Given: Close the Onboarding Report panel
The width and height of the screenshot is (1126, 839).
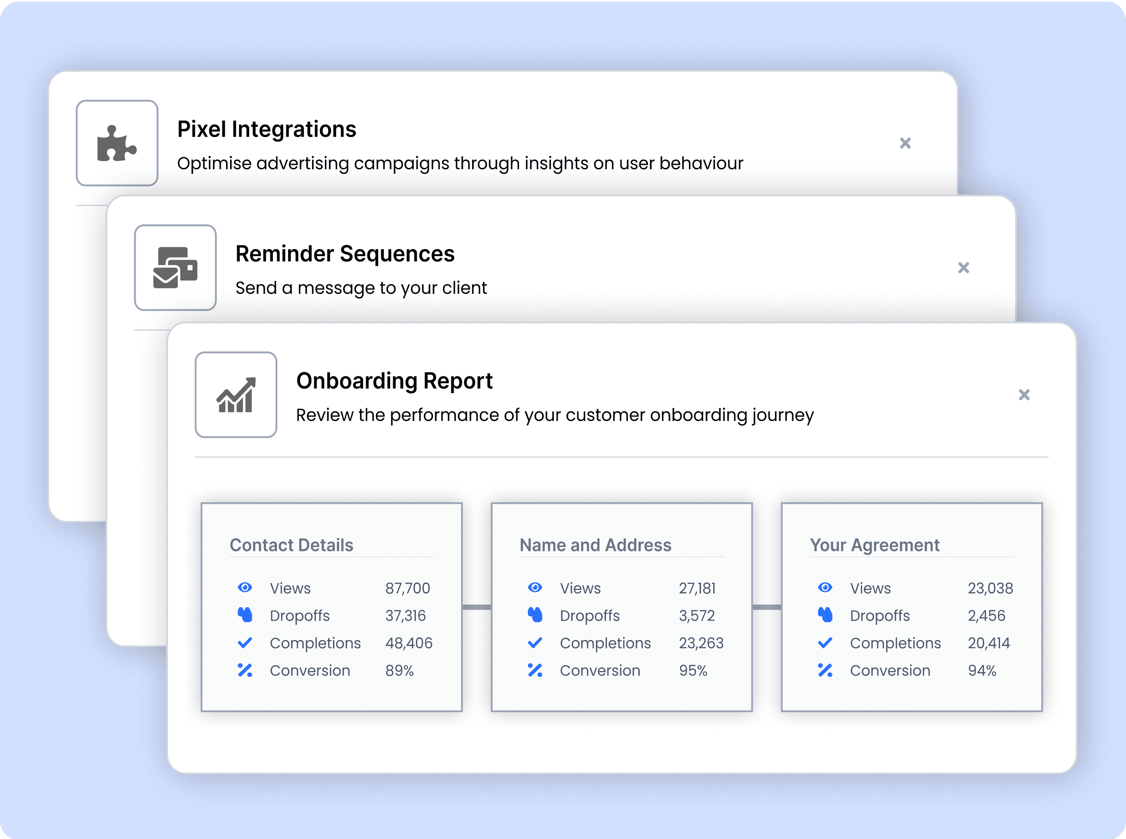Looking at the screenshot, I should (x=1024, y=394).
